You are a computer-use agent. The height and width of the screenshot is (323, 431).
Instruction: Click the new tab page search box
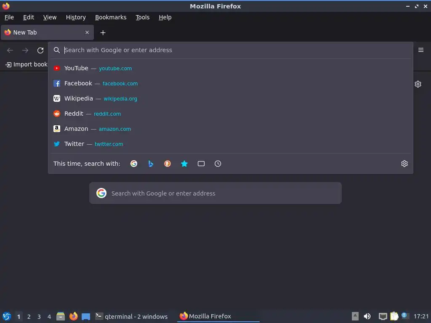pyautogui.click(x=215, y=193)
